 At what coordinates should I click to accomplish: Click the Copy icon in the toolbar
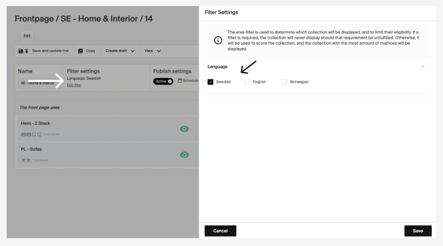pyautogui.click(x=80, y=51)
